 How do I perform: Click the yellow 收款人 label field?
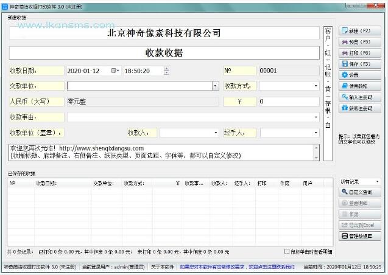point(142,133)
